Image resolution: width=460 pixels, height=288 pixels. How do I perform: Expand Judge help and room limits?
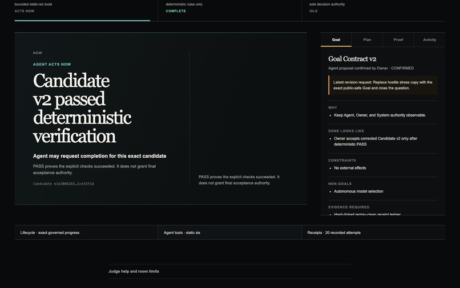click(x=229, y=271)
